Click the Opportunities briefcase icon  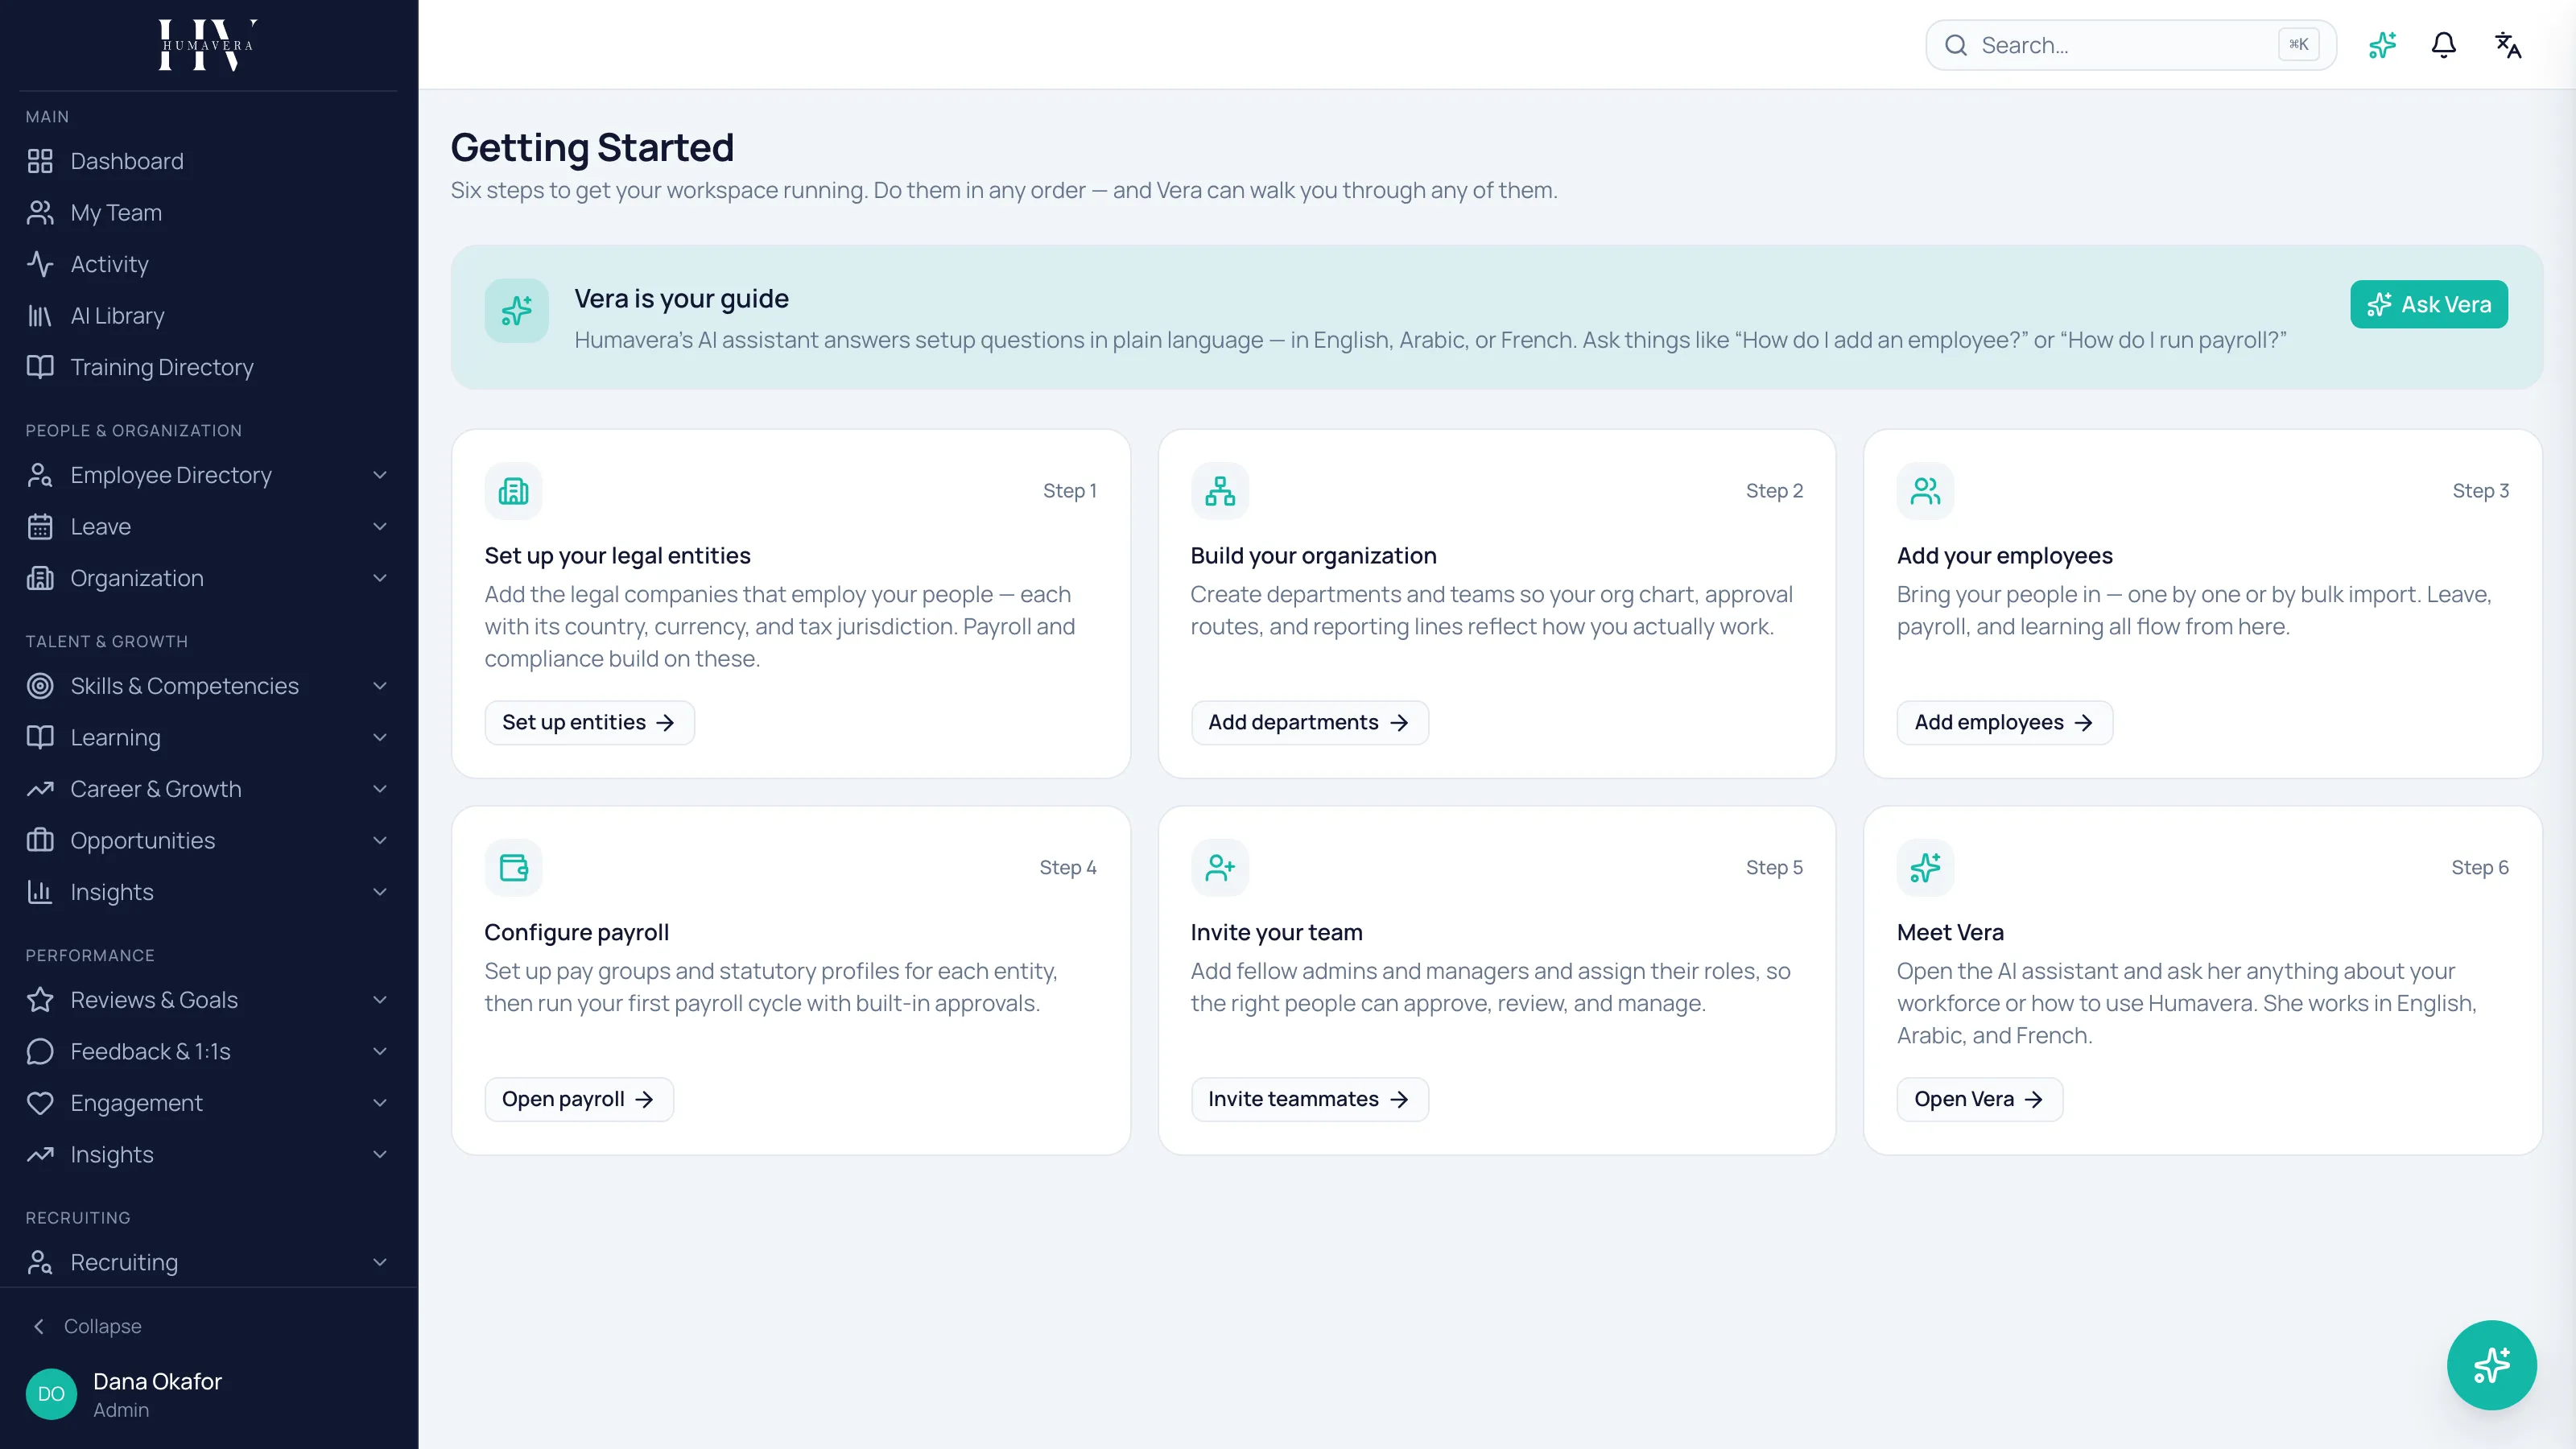[40, 841]
